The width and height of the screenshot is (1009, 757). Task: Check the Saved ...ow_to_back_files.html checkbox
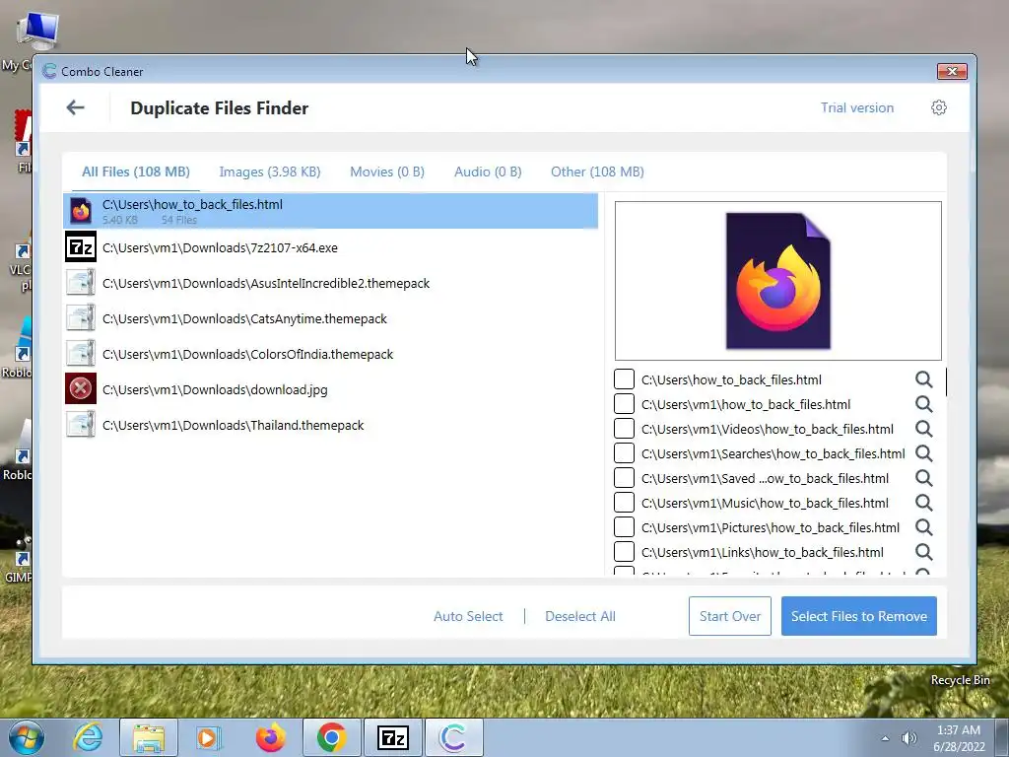click(x=624, y=478)
